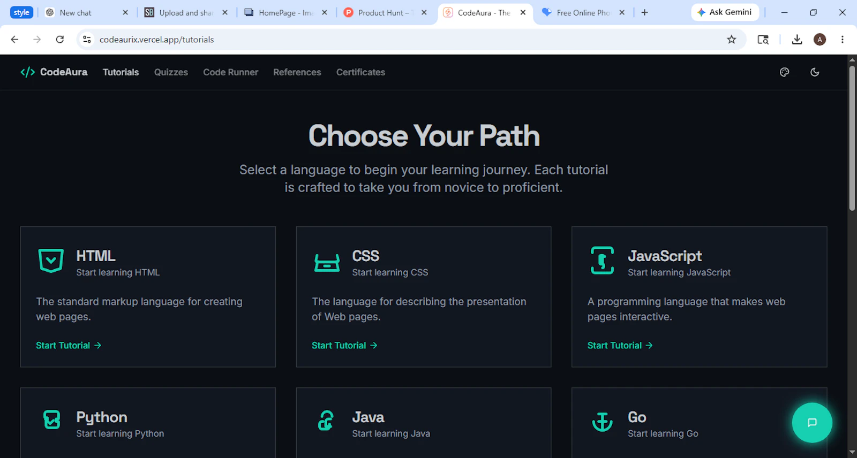Open a new browser tab

(x=644, y=12)
